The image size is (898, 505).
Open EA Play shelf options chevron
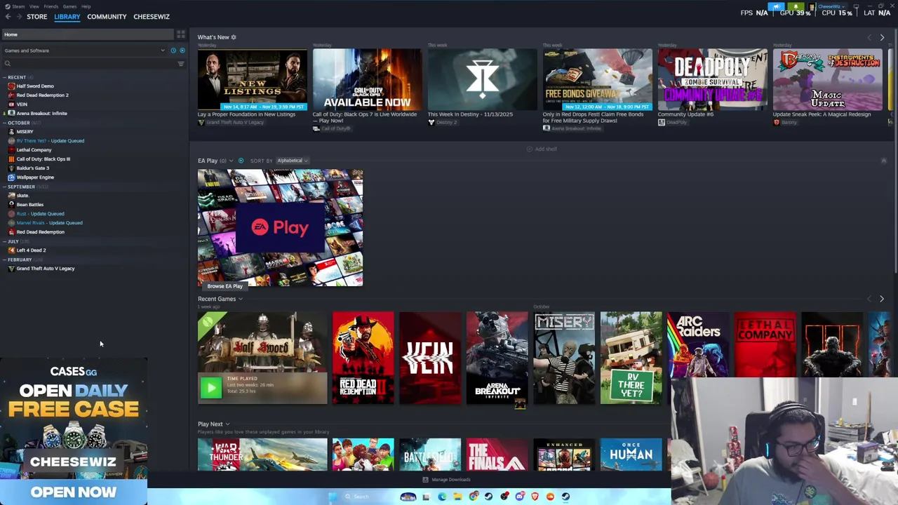(x=231, y=161)
